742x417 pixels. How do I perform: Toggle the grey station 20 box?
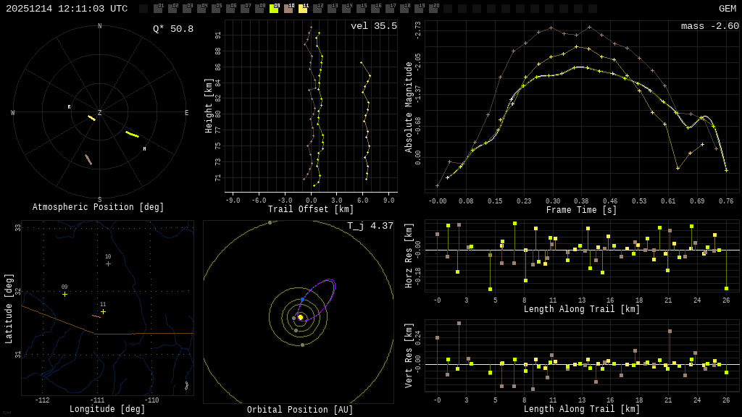[x=433, y=9]
